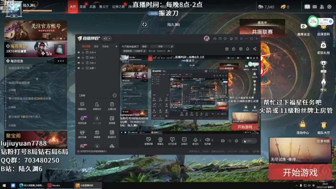Lock the 全屏 1 source layer
The width and height of the screenshot is (336, 189).
[83, 68]
